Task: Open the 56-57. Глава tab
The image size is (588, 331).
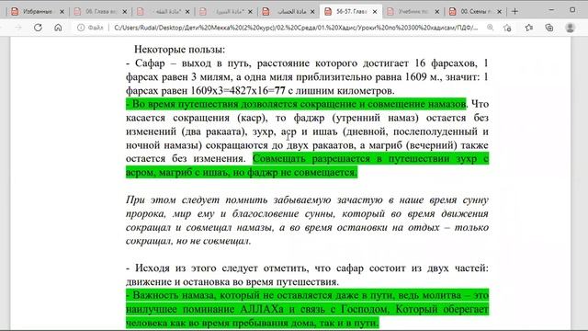Action: click(351, 12)
